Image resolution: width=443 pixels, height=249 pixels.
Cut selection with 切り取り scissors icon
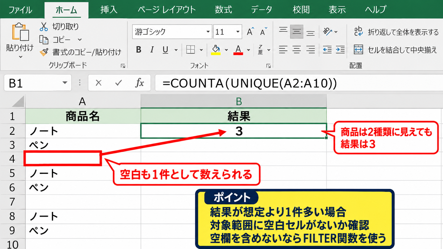(x=44, y=26)
